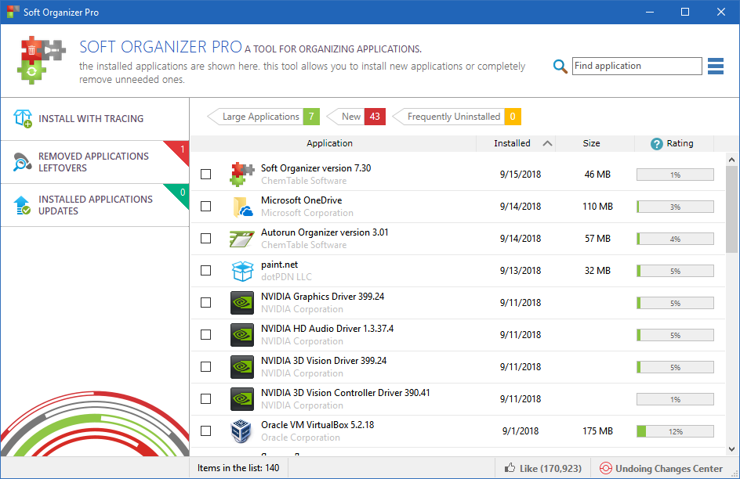Click the NVIDIA 3D Vision Driver 399.24 icon
The width and height of the screenshot is (740, 479).
pyautogui.click(x=242, y=367)
